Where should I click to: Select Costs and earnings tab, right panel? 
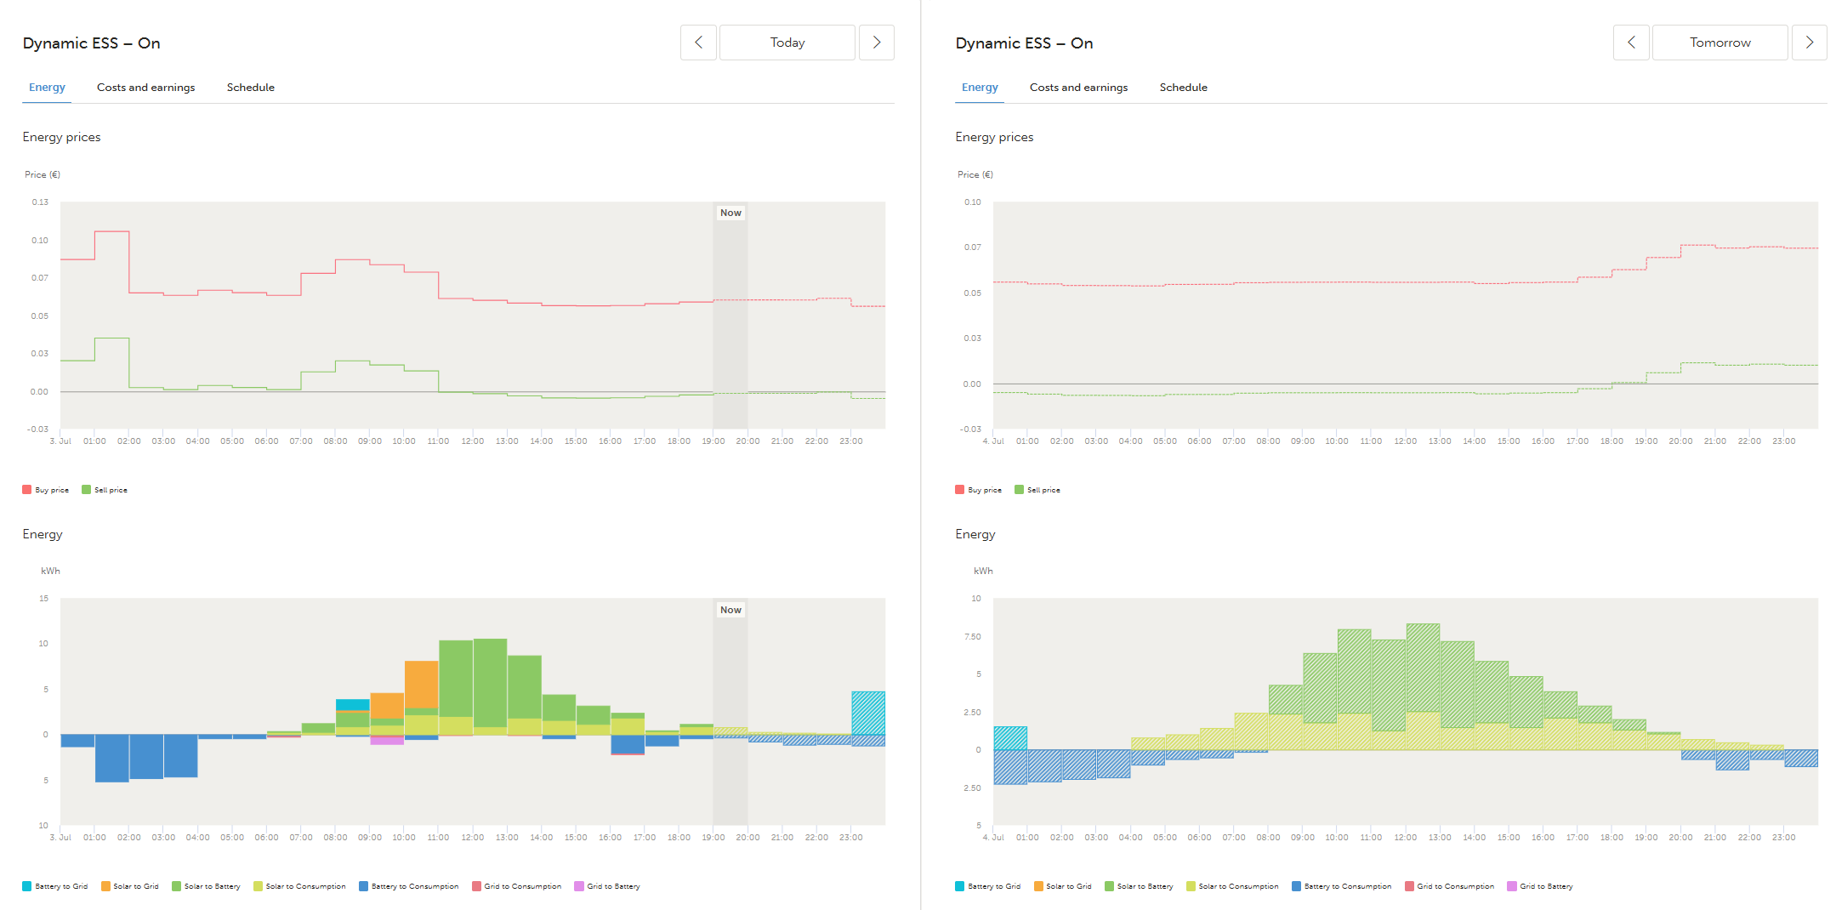[x=1078, y=88]
